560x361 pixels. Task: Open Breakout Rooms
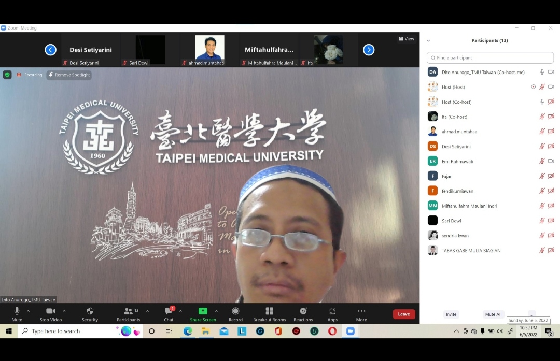tap(269, 314)
